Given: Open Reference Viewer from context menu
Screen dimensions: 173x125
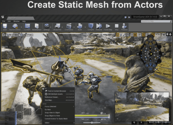Looking at the screenshot, I should click(59, 97).
